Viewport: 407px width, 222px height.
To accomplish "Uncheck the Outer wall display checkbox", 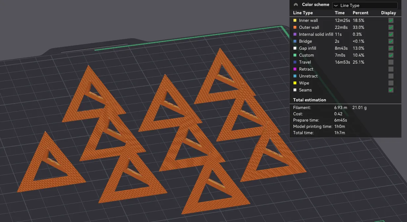I will click(391, 28).
